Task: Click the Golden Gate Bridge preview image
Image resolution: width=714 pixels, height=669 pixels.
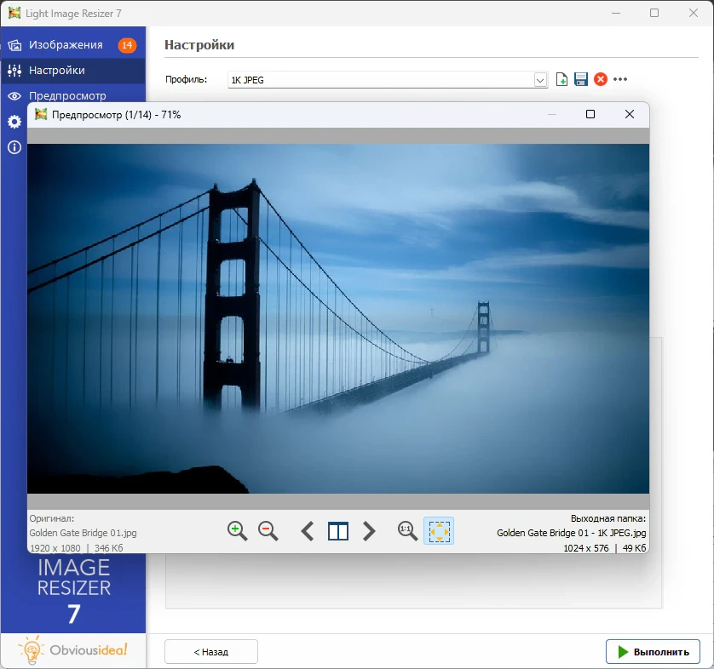Action: point(337,318)
